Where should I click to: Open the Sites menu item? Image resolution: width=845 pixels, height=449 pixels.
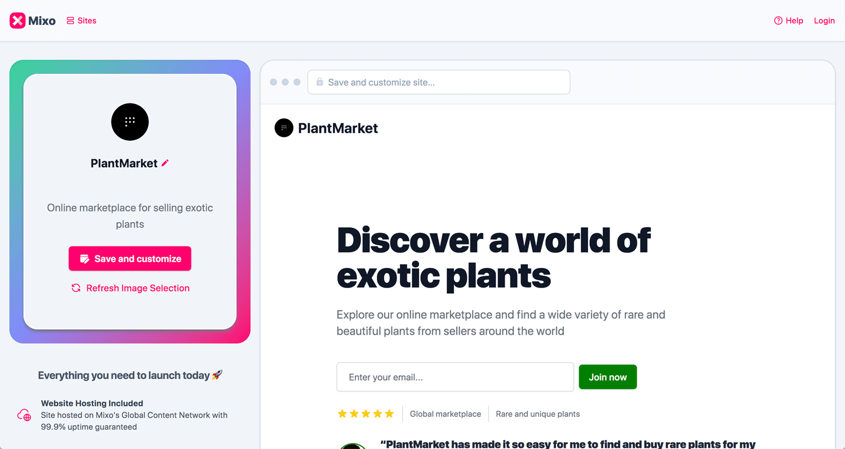[x=82, y=21]
